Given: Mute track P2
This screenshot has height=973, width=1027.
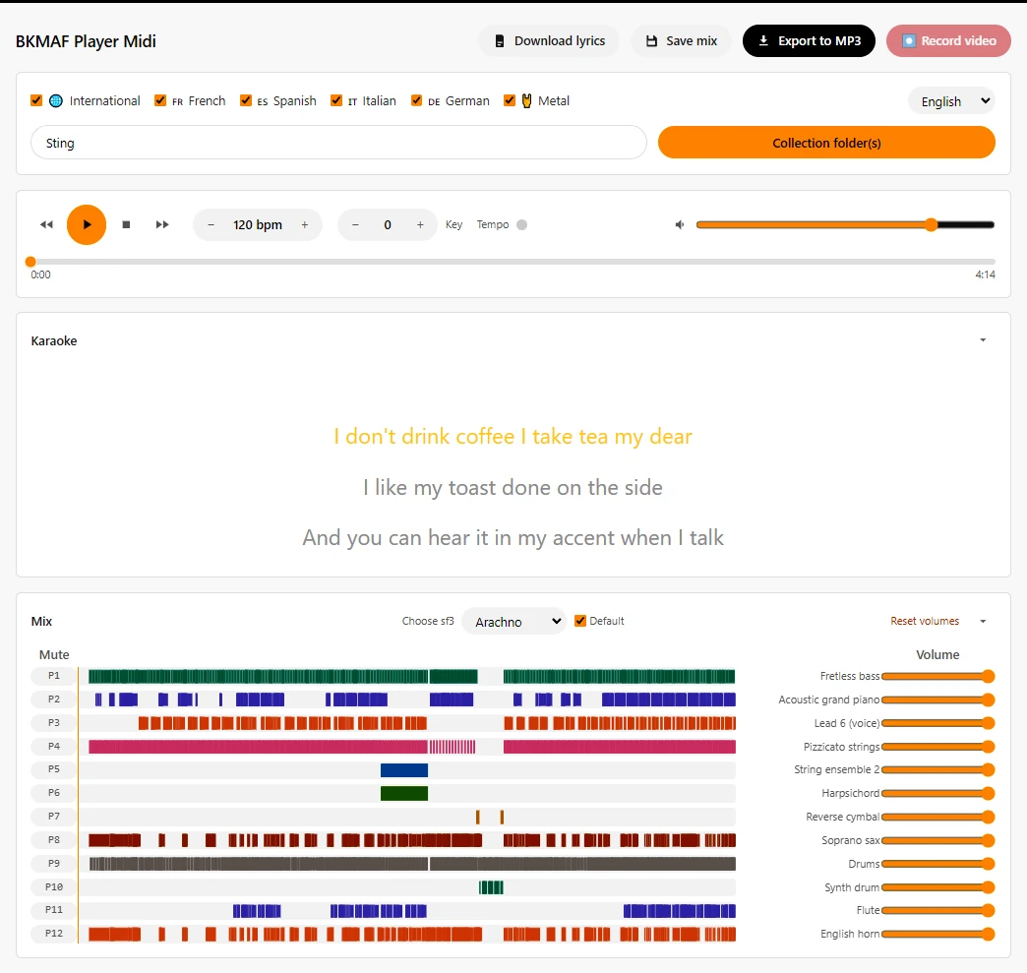Looking at the screenshot, I should (x=54, y=699).
